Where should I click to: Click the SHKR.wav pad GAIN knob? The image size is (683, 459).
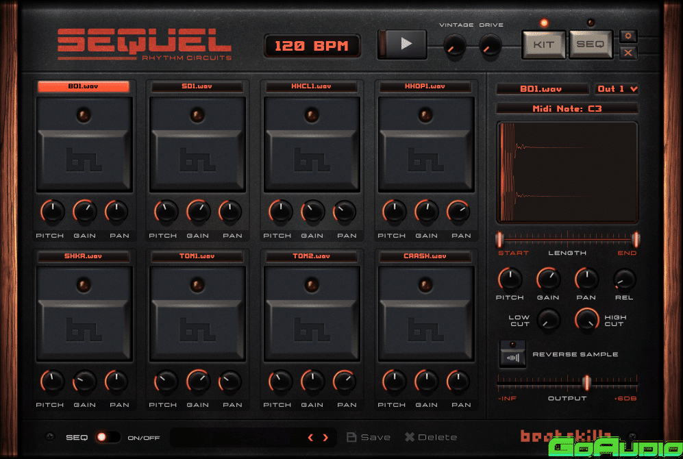(84, 381)
